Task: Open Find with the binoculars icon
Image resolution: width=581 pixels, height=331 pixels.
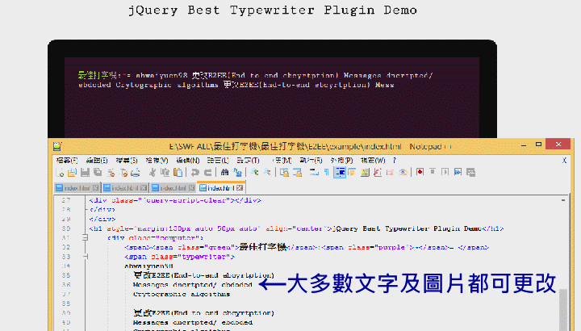Action: (x=224, y=172)
